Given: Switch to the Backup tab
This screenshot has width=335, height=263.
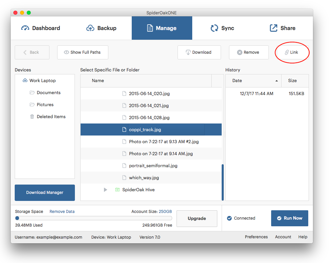Looking at the screenshot, I should point(102,28).
